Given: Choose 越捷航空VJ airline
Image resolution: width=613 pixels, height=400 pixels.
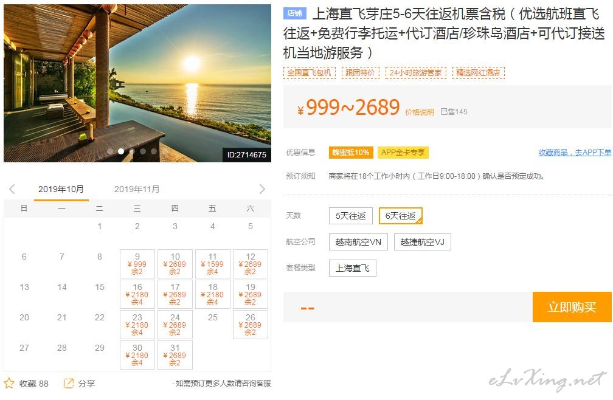Looking at the screenshot, I should [422, 242].
